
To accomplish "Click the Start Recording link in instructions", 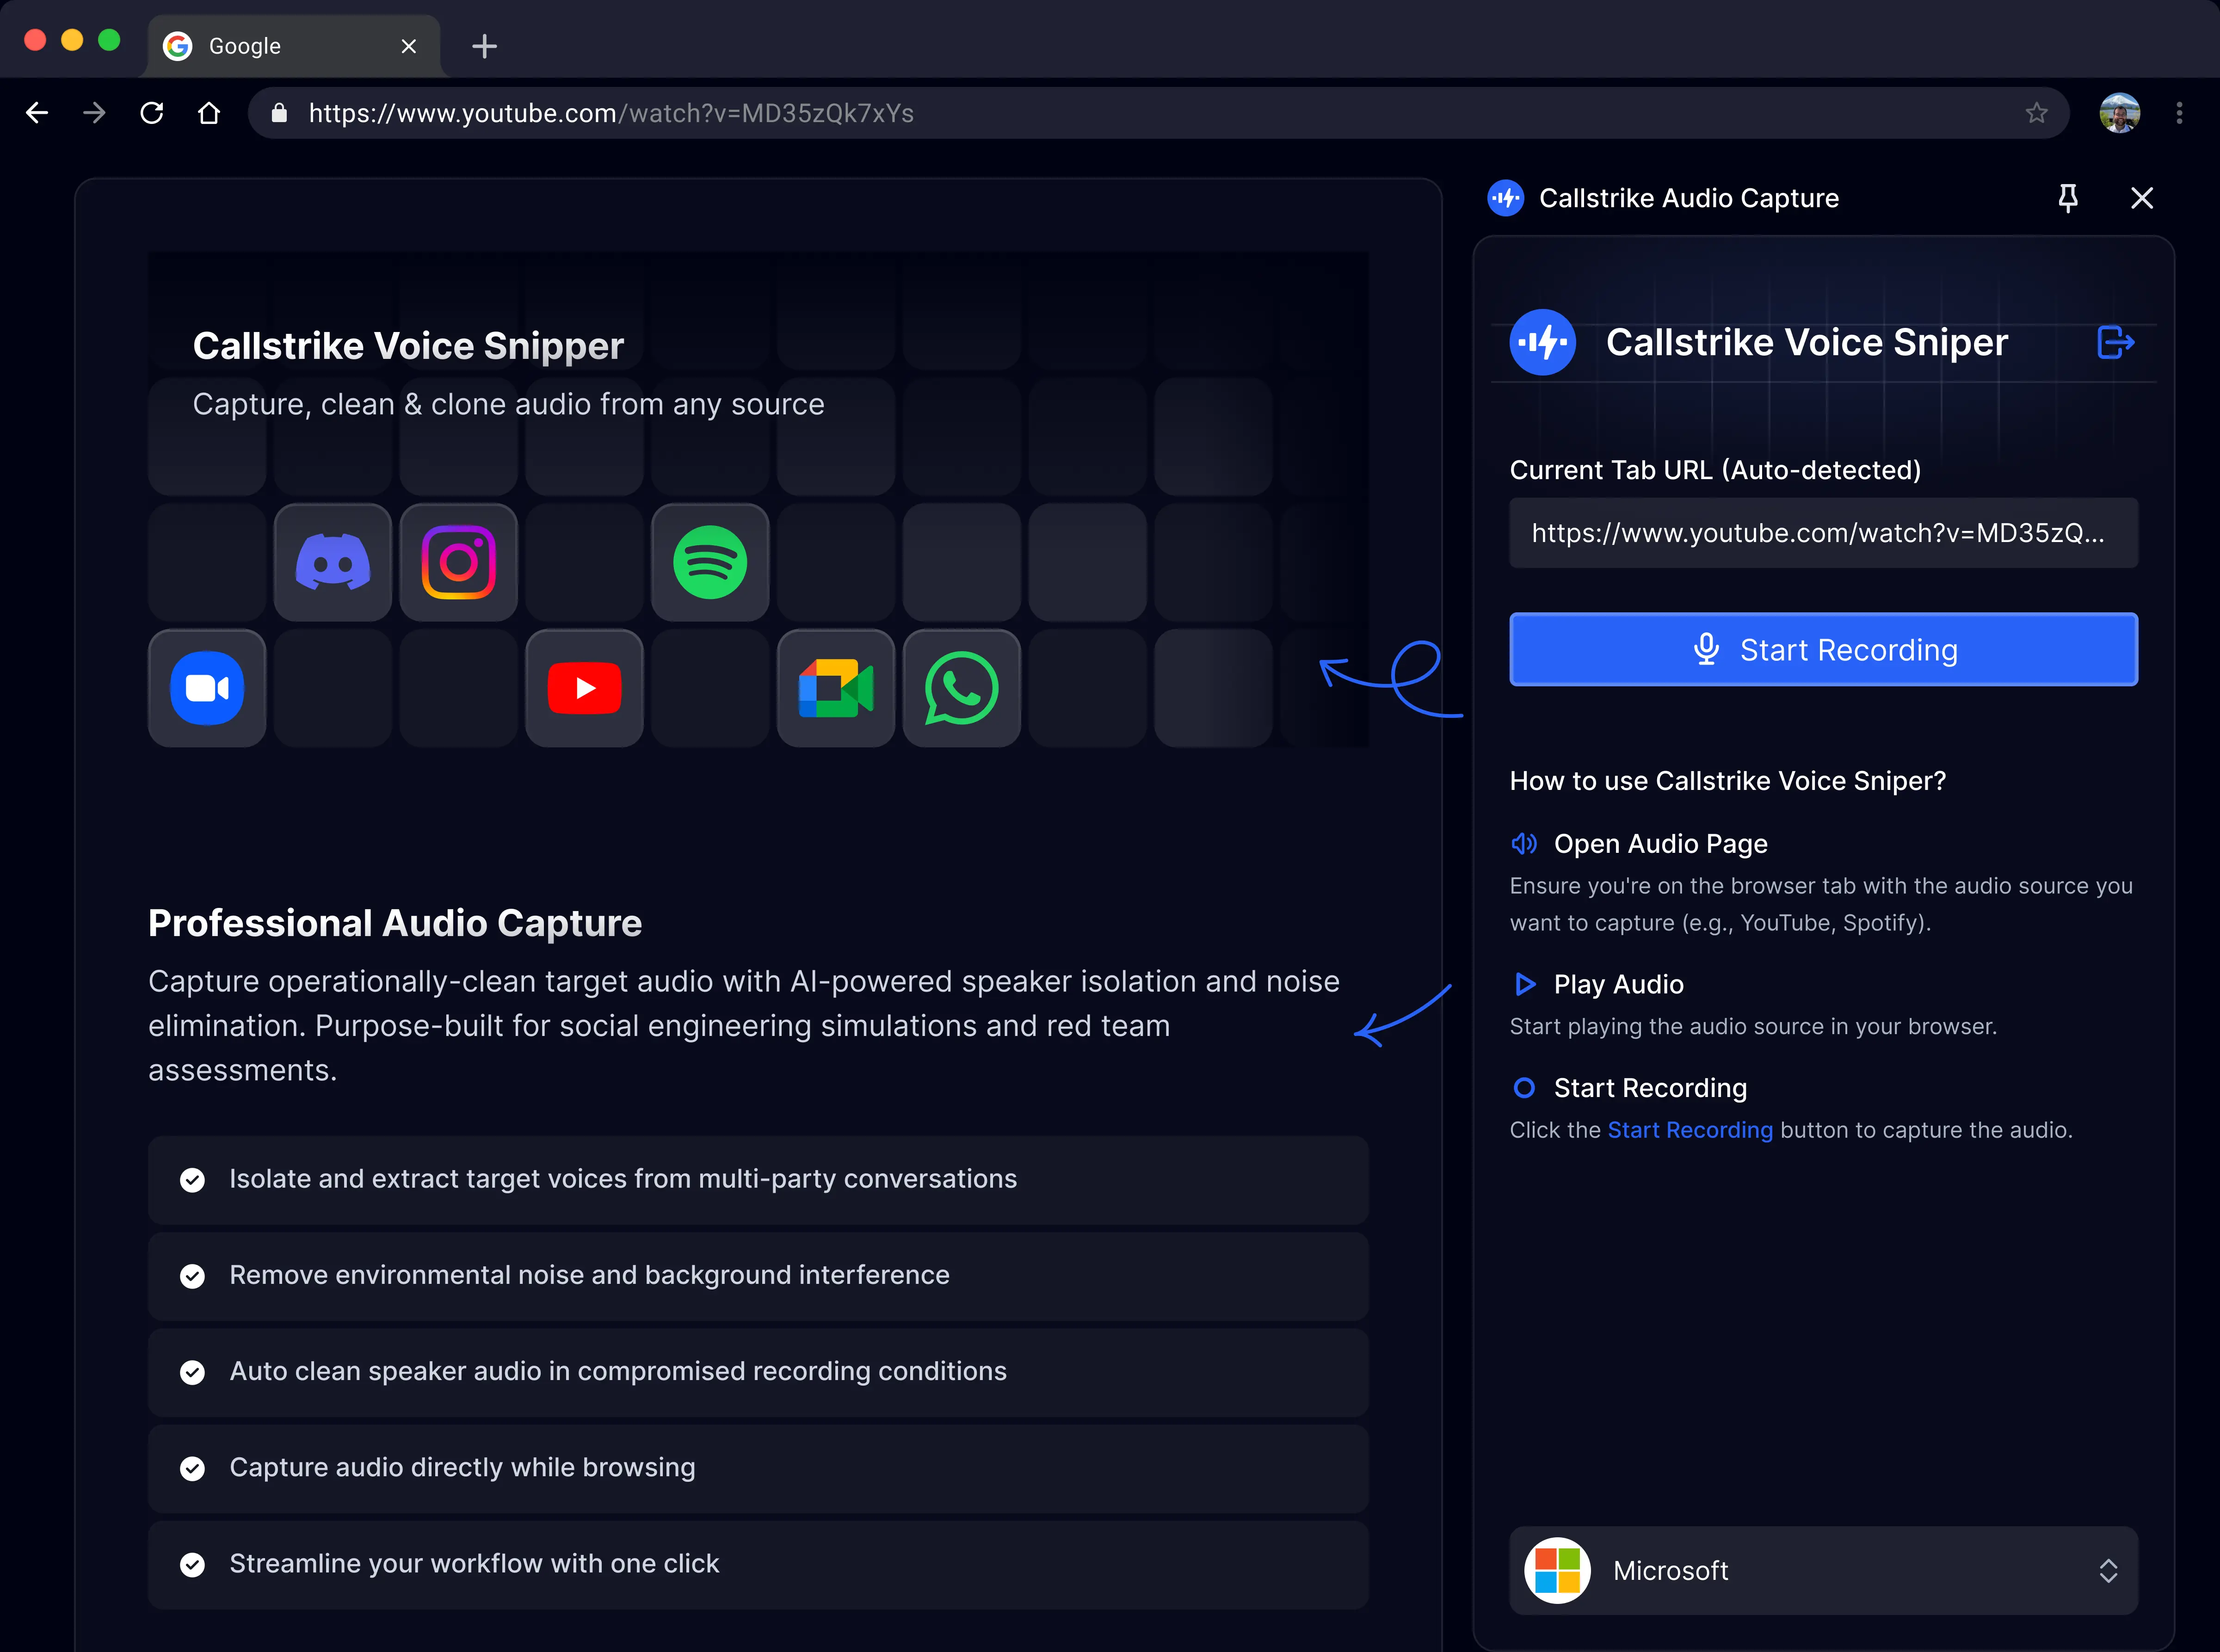I will (x=1689, y=1130).
